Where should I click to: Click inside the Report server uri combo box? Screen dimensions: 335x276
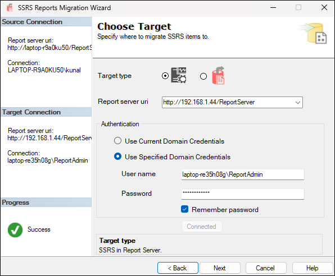click(232, 103)
